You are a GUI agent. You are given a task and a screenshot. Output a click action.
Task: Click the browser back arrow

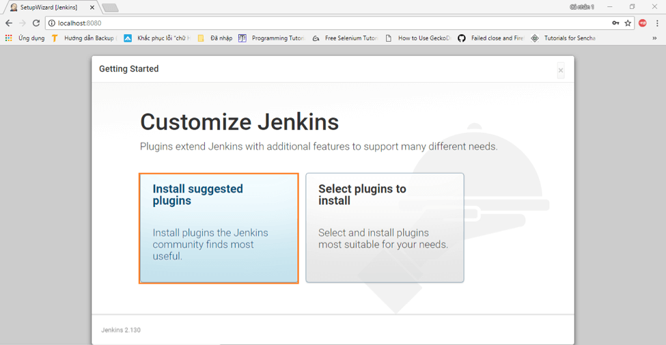tap(8, 23)
